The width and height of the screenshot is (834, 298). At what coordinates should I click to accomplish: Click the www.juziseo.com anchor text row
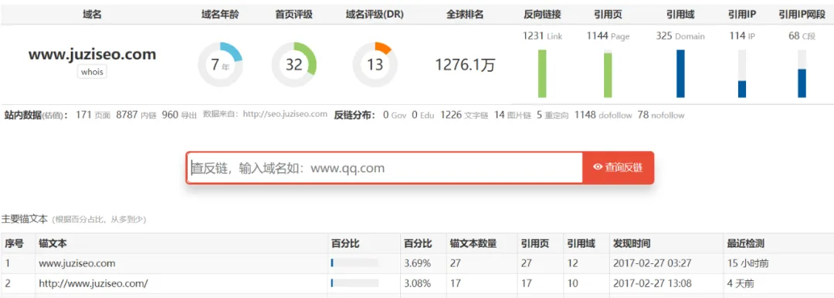click(417, 263)
